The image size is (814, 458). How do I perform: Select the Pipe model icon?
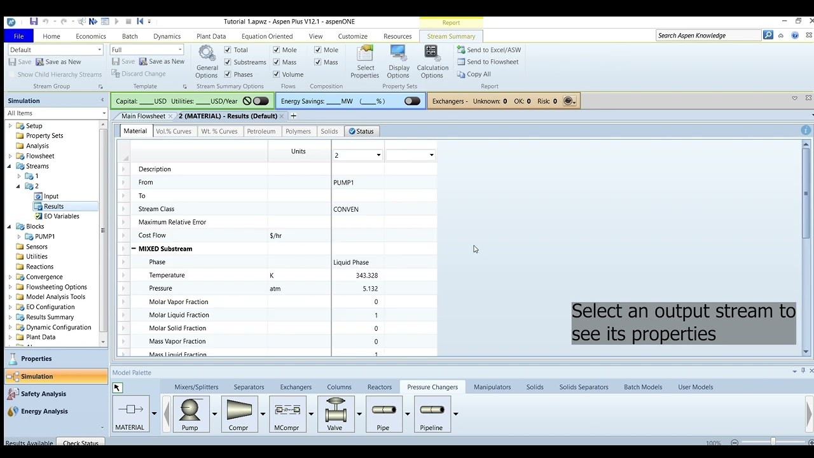(383, 414)
